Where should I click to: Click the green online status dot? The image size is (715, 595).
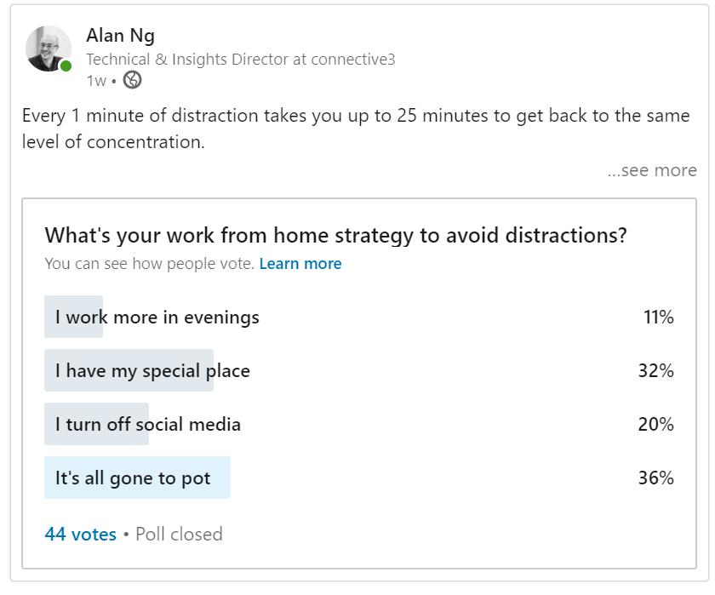(x=66, y=66)
